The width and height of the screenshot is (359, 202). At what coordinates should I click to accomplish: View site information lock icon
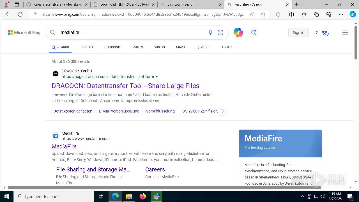click(35, 14)
